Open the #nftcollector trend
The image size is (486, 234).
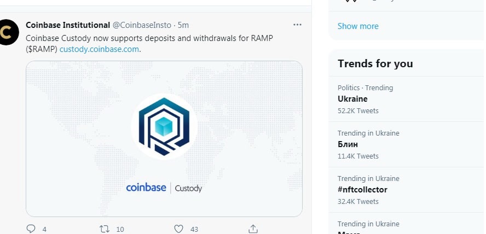(x=407, y=190)
